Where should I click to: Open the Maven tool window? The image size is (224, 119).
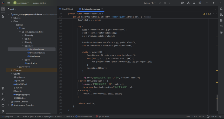point(221,26)
